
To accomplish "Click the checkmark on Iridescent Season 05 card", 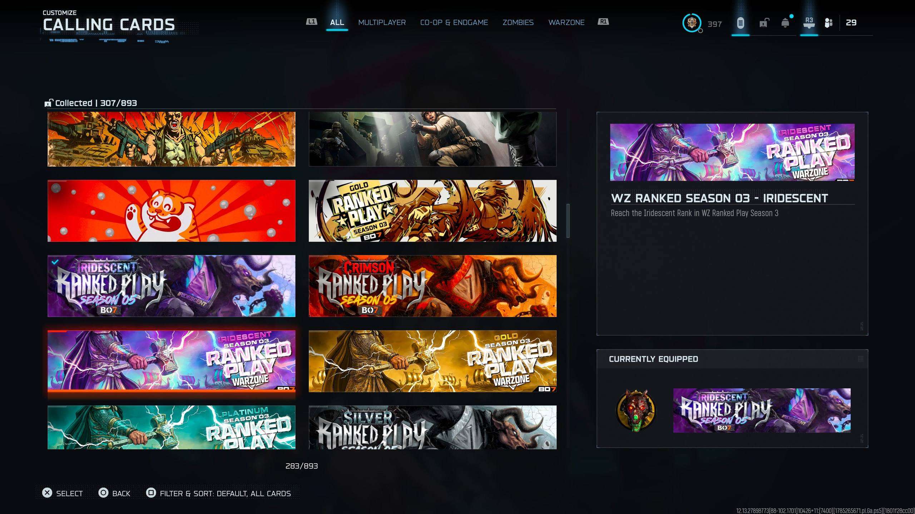I will click(55, 262).
